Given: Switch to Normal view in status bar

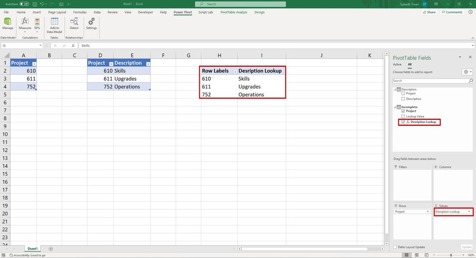Looking at the screenshot, I should point(406,255).
